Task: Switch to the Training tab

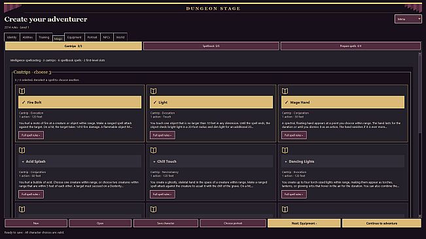Action: 44,37
